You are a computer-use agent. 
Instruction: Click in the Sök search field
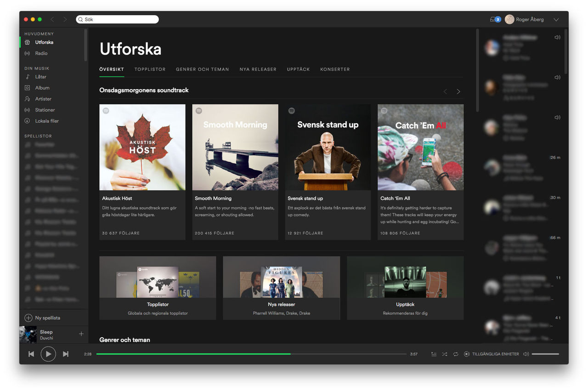pos(117,19)
